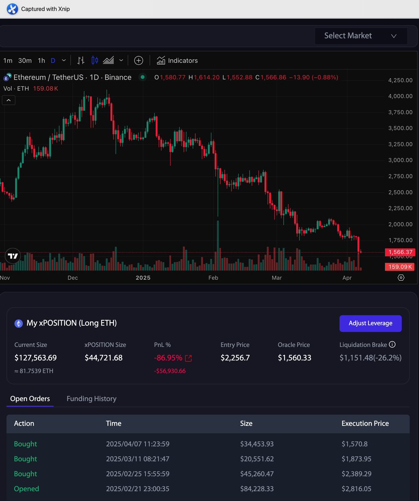
Task: Collapse the legend with the caret button
Action: point(9,100)
